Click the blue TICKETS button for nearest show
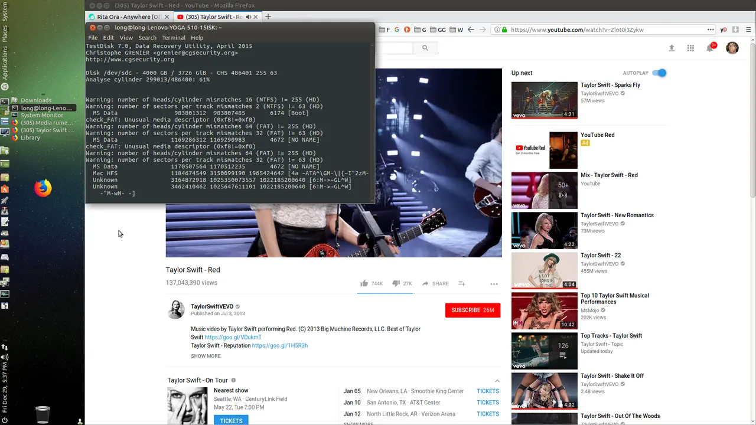 click(231, 420)
